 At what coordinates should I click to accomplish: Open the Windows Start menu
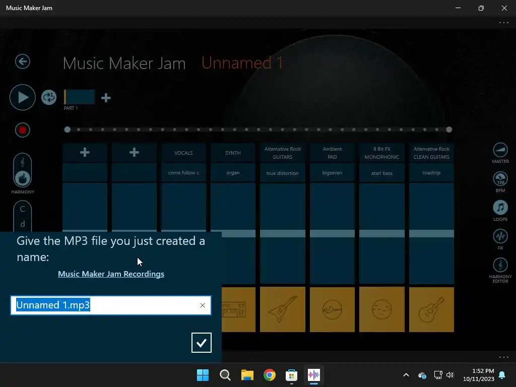tap(203, 375)
